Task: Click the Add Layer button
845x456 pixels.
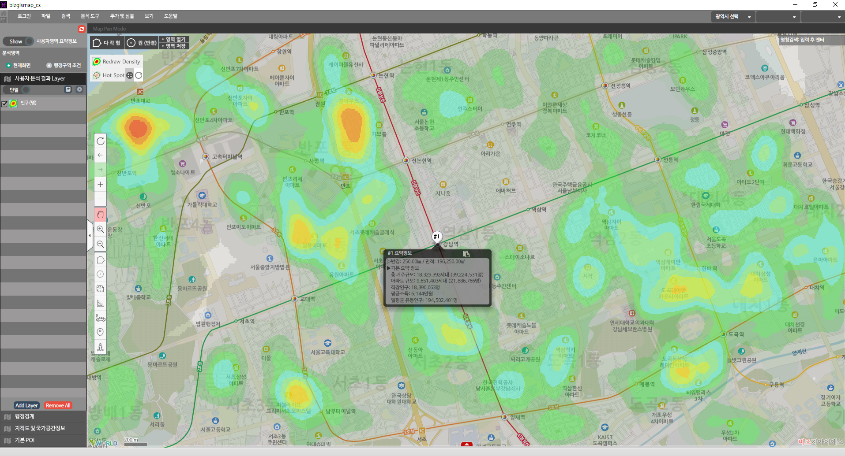Action: 26,405
